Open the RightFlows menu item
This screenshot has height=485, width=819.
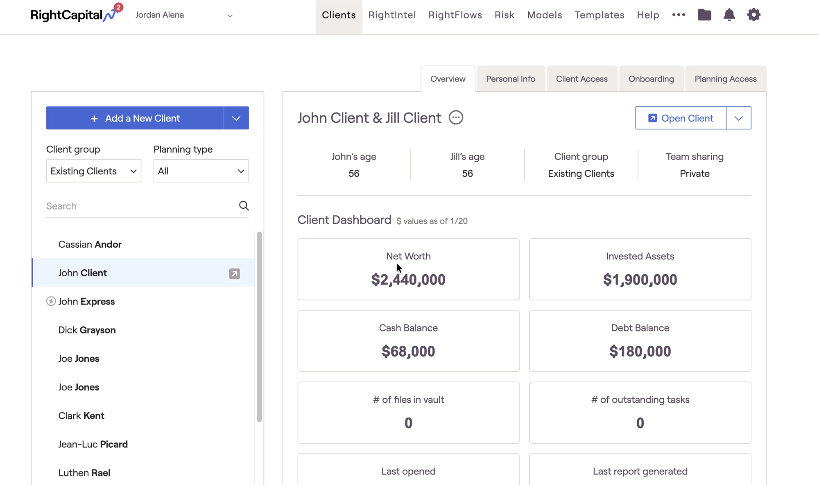(455, 15)
